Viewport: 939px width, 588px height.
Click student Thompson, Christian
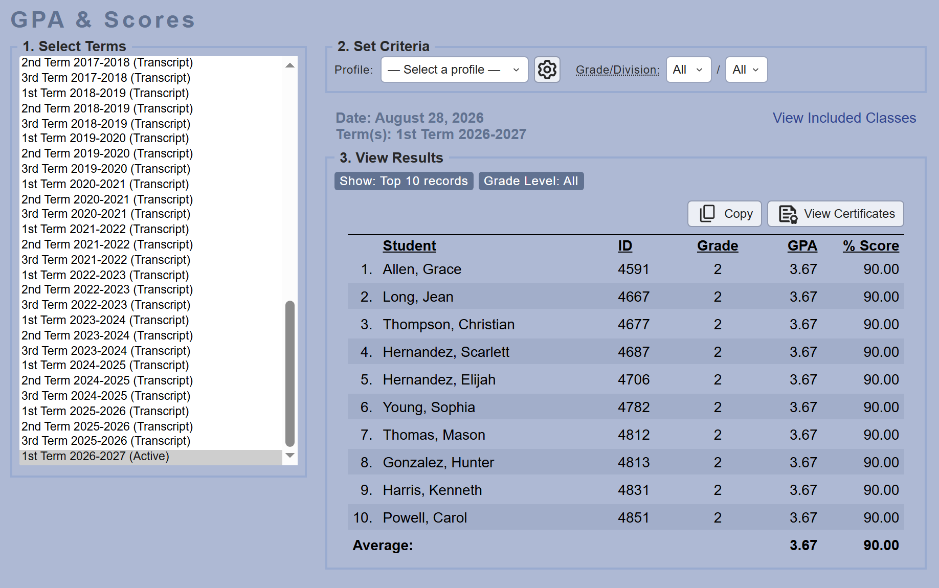click(x=449, y=325)
